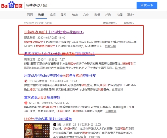
Task: Open 百度快照 for the 新浪体育 result
Action: (120, 68)
